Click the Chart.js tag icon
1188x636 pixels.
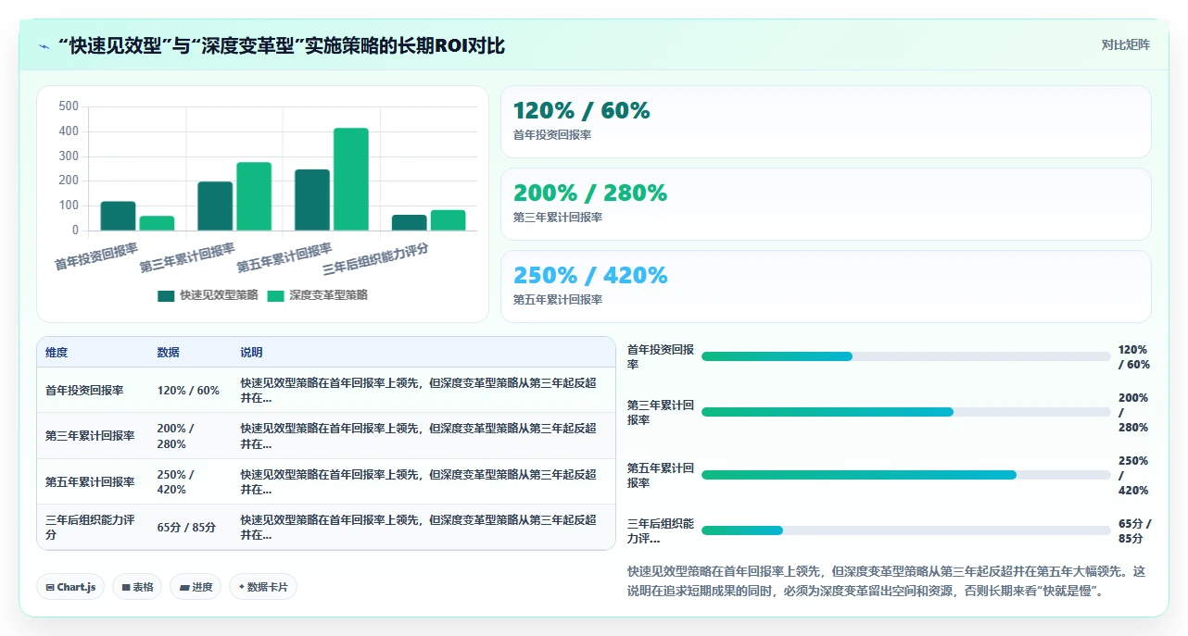pyautogui.click(x=50, y=588)
